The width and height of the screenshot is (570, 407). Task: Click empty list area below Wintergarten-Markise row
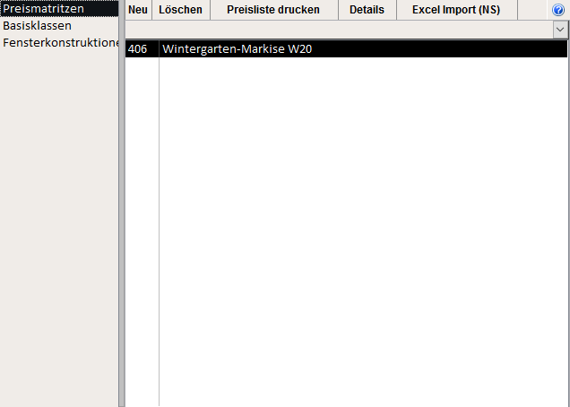(358, 224)
